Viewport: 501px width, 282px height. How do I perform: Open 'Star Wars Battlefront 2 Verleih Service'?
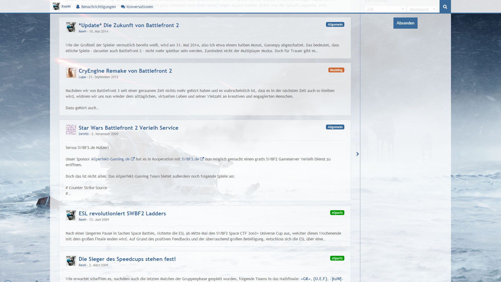pyautogui.click(x=128, y=128)
